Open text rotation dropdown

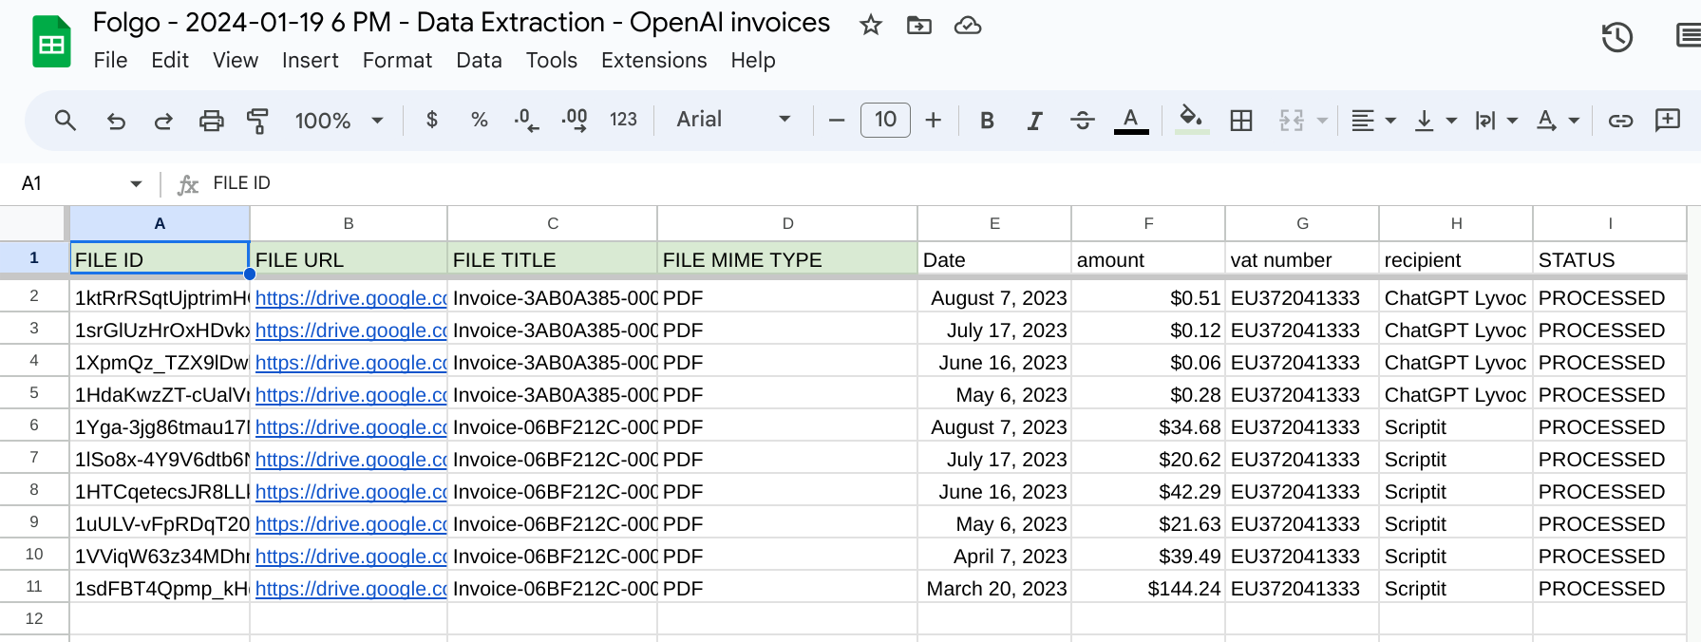coord(1558,121)
